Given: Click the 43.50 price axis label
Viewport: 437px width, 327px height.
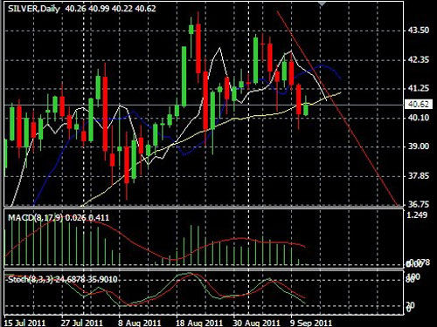Looking at the screenshot, I should (419, 31).
